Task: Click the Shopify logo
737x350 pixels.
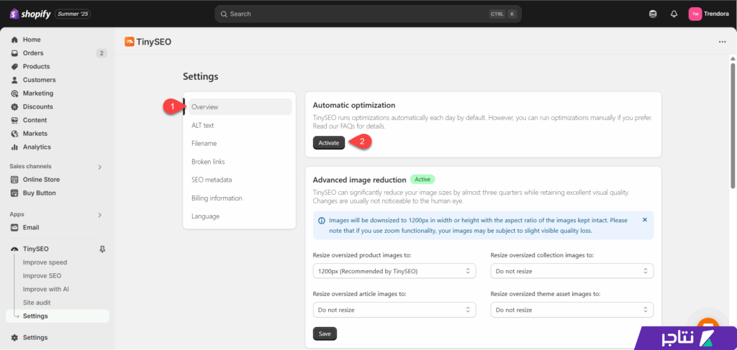Action: [30, 14]
